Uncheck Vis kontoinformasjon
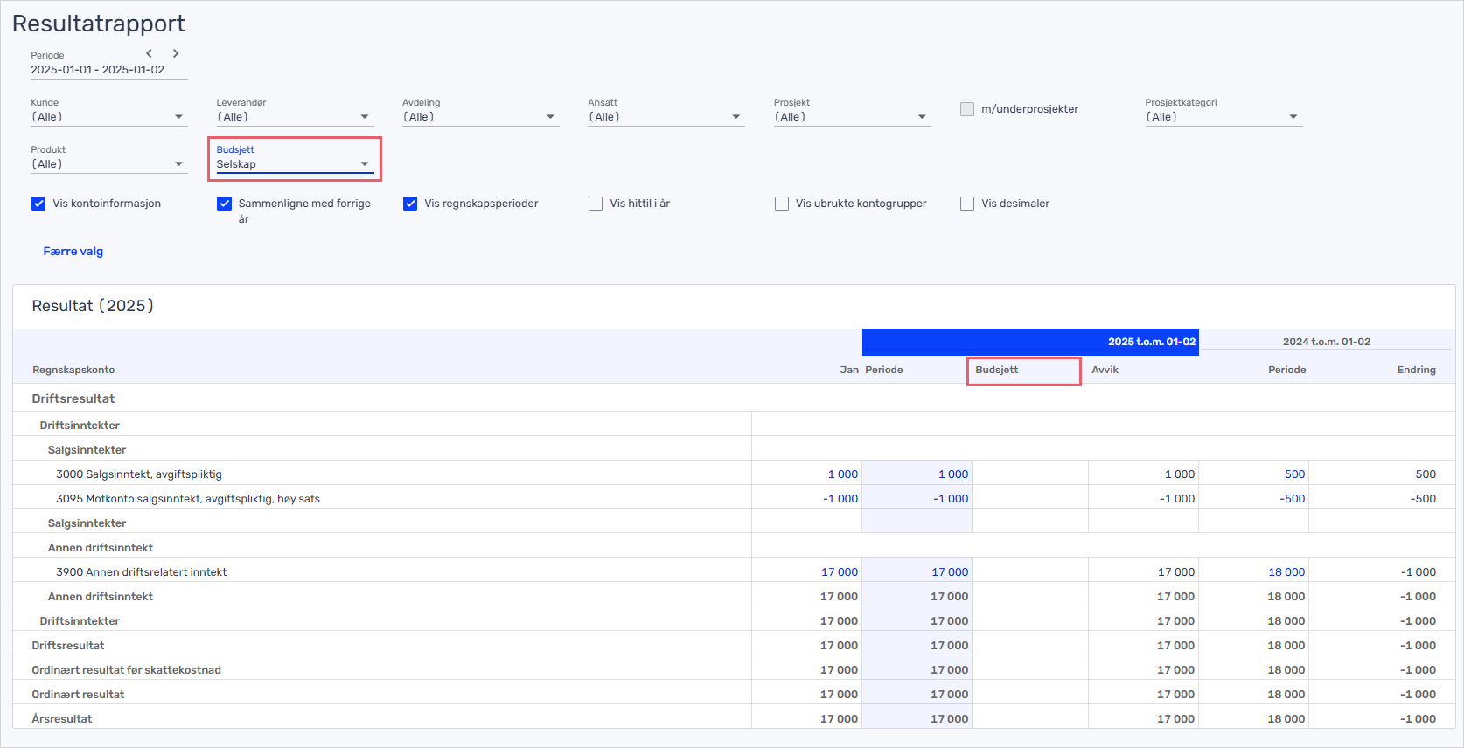1464x748 pixels. pos(38,204)
